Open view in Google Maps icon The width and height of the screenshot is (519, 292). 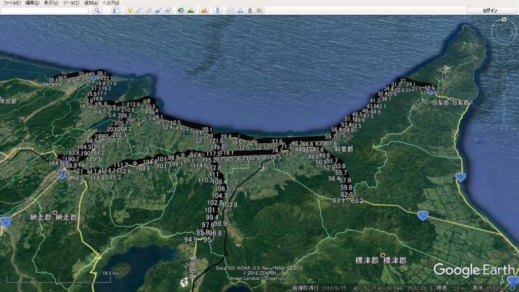pos(259,10)
